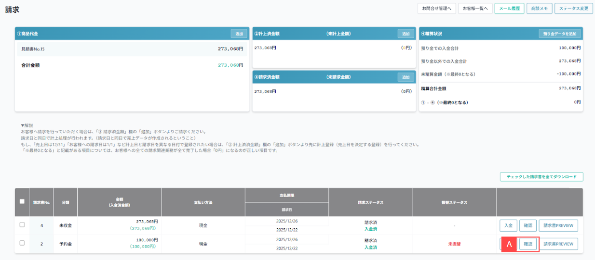Click 確認 for the 未収金 invoice row
The image size is (595, 260).
pos(527,225)
